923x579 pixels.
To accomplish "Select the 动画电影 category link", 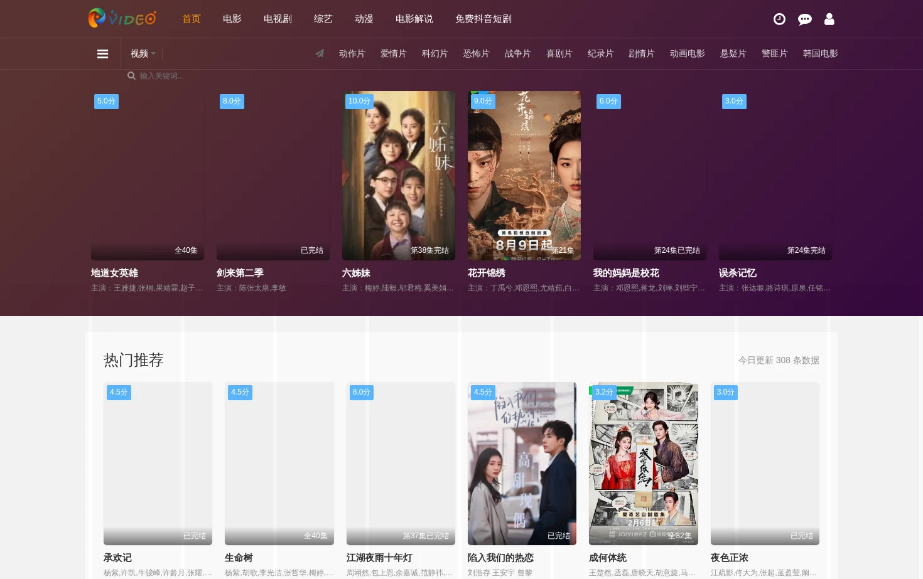I will click(x=688, y=54).
